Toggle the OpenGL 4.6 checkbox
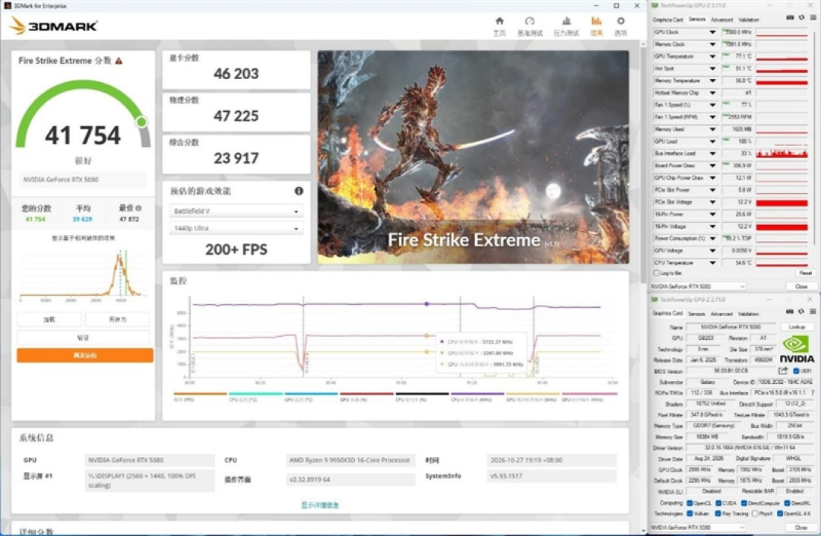The height and width of the screenshot is (536, 821). 780,513
